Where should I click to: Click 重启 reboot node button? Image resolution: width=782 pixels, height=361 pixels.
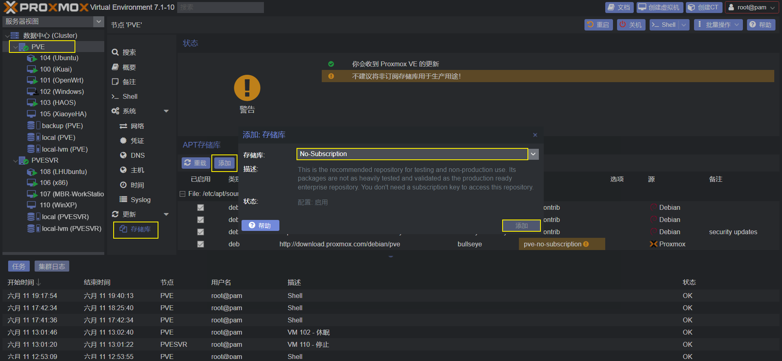pyautogui.click(x=599, y=25)
